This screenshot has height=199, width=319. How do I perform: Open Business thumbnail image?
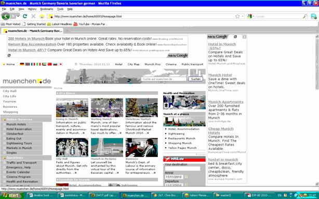click(142, 148)
